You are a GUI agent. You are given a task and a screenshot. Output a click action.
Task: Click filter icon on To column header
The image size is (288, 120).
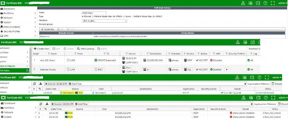tap(104, 54)
